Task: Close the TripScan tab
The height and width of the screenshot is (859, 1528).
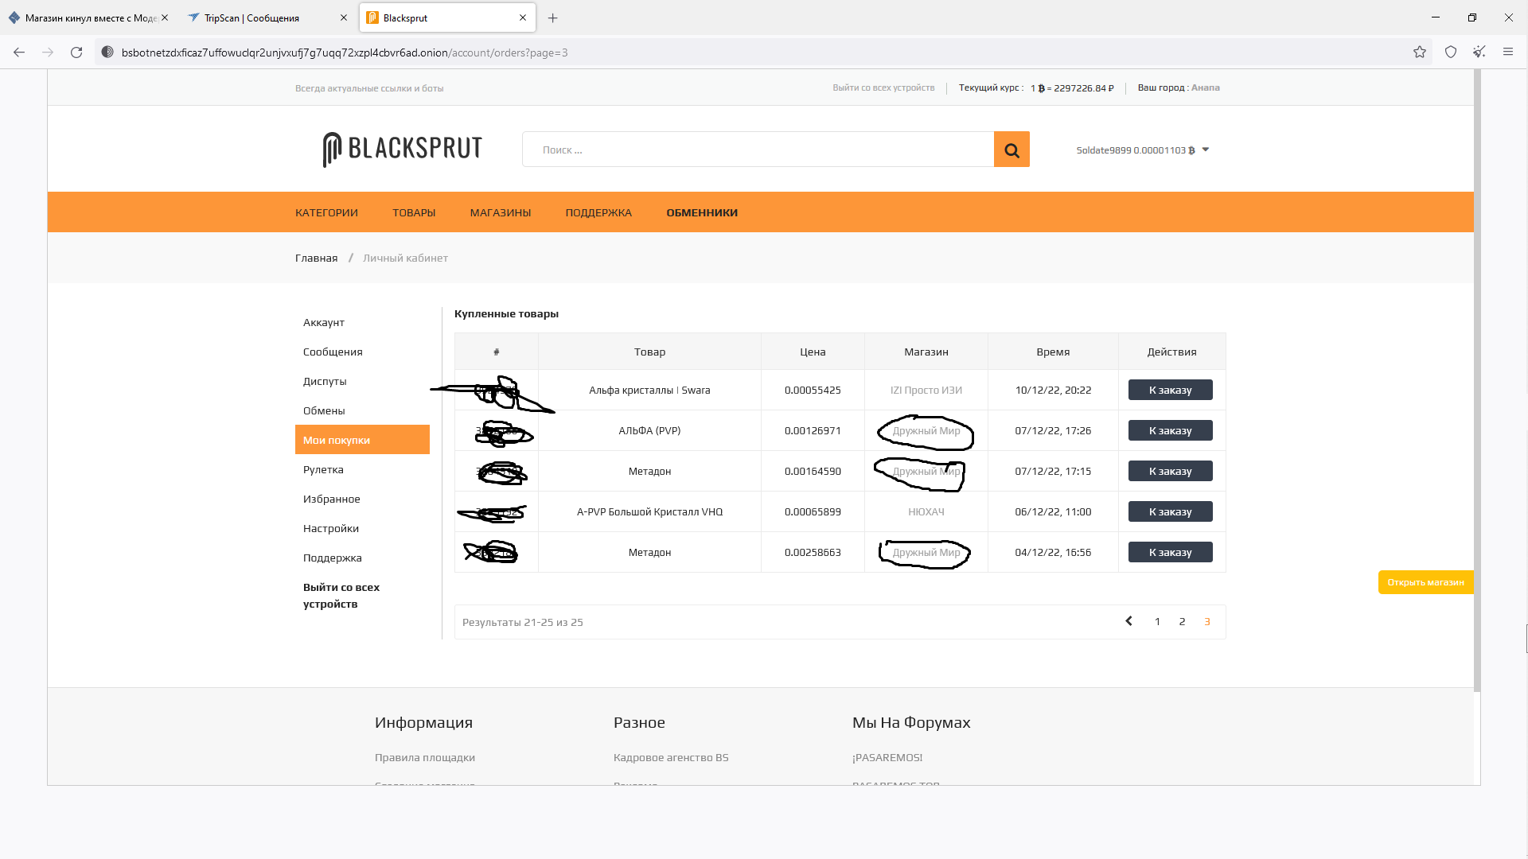Action: (344, 17)
